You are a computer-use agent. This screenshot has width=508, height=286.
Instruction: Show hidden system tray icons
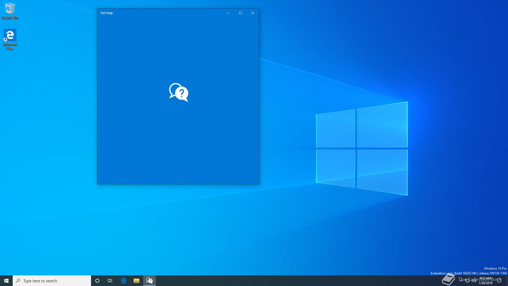pos(461,281)
